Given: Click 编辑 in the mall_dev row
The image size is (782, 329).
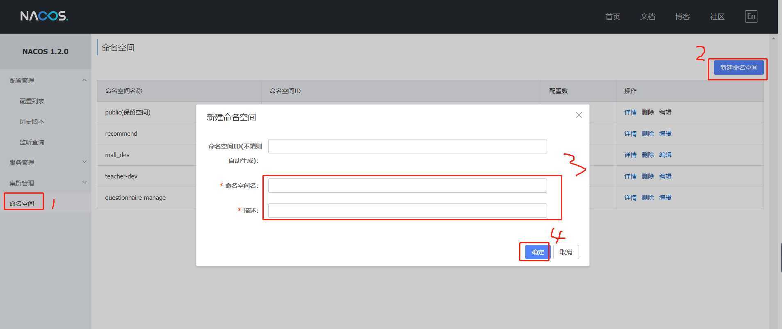Looking at the screenshot, I should point(665,155).
